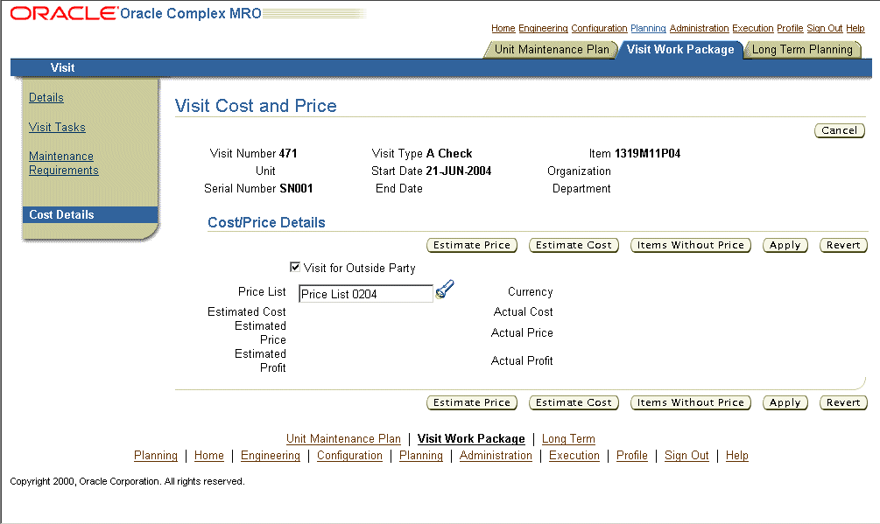This screenshot has width=880, height=524.
Task: Click the footer Long Term link
Action: pos(568,439)
